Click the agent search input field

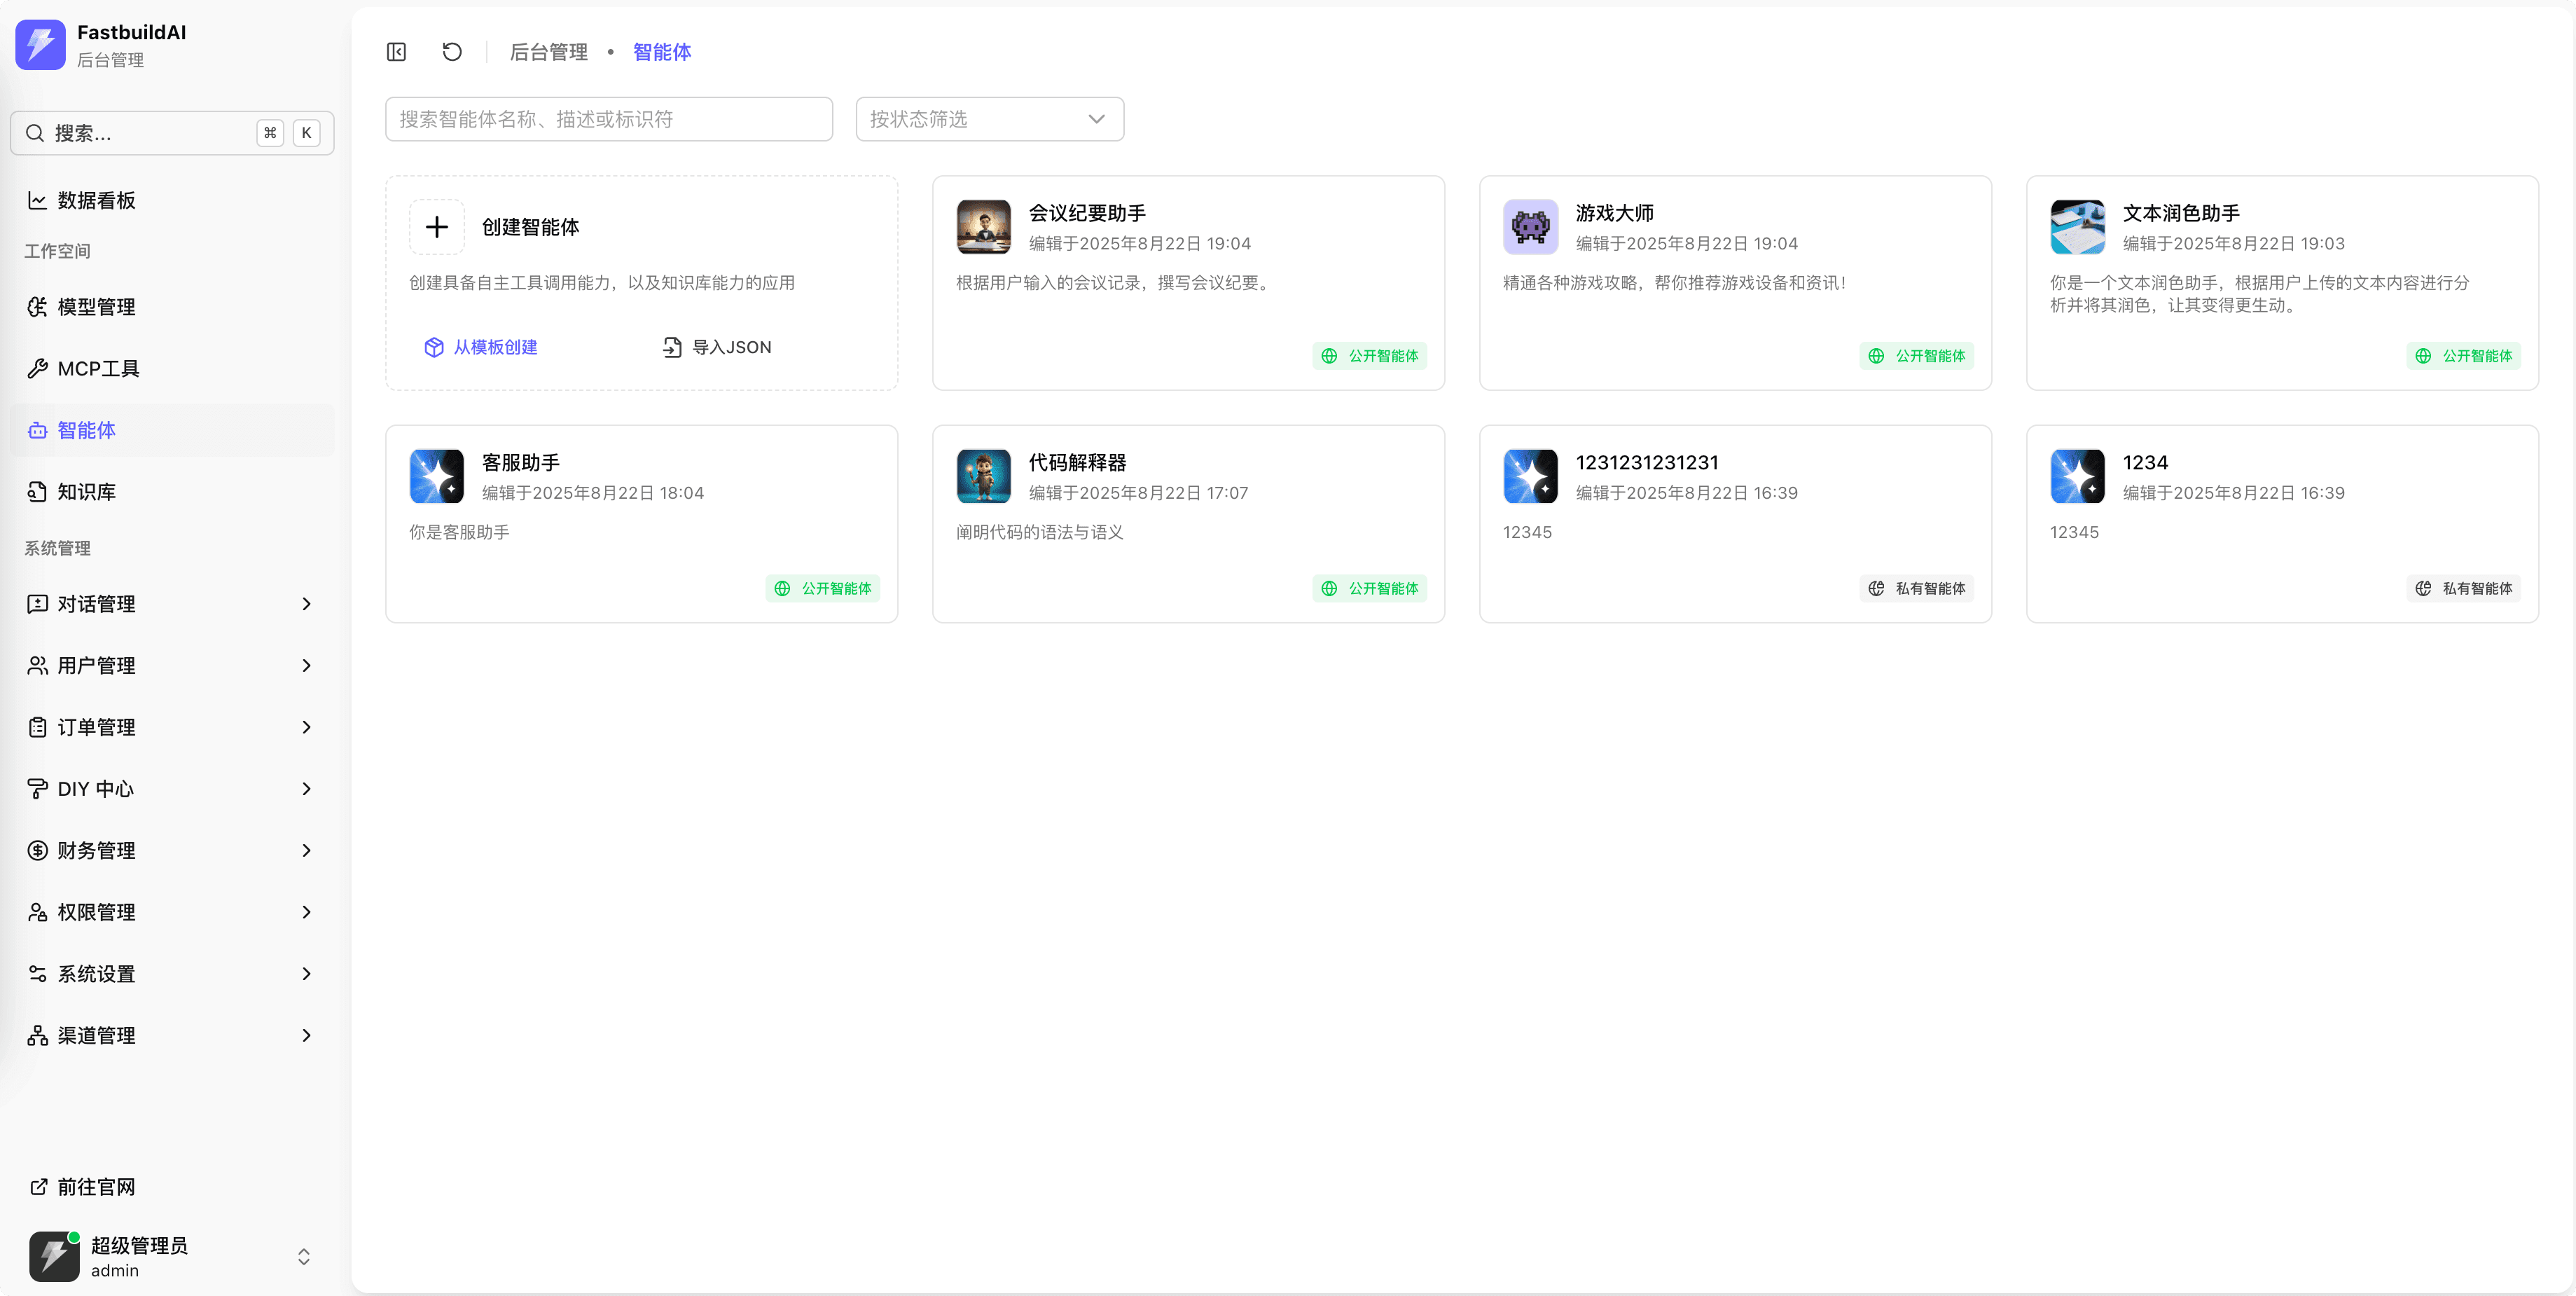click(608, 119)
